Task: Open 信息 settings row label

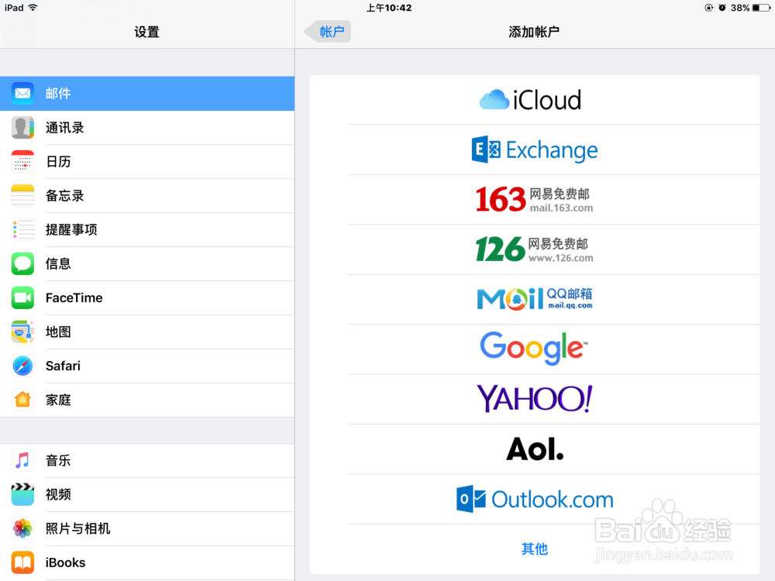Action: [x=58, y=264]
